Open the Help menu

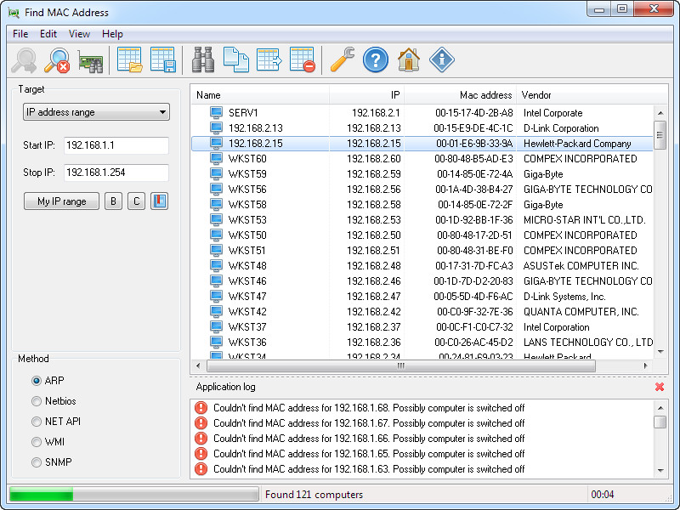pos(112,34)
